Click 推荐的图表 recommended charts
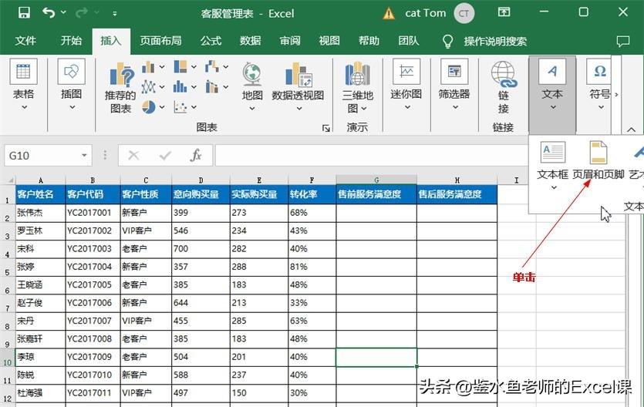 (x=121, y=88)
